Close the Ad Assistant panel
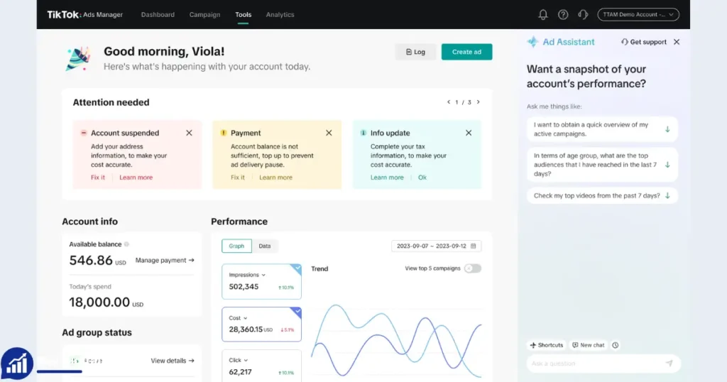This screenshot has height=382, width=727. click(677, 42)
